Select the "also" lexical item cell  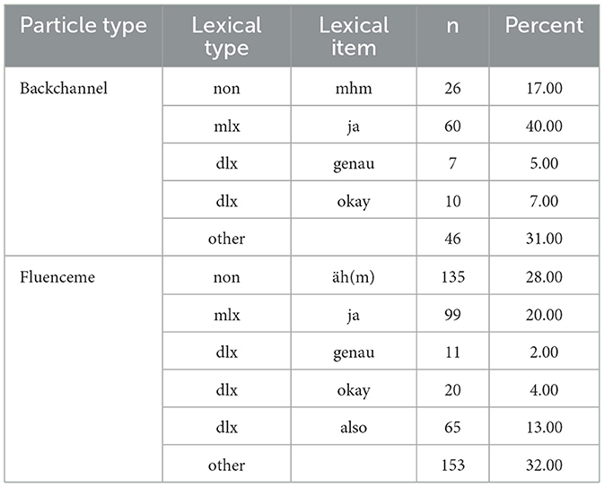(x=354, y=428)
